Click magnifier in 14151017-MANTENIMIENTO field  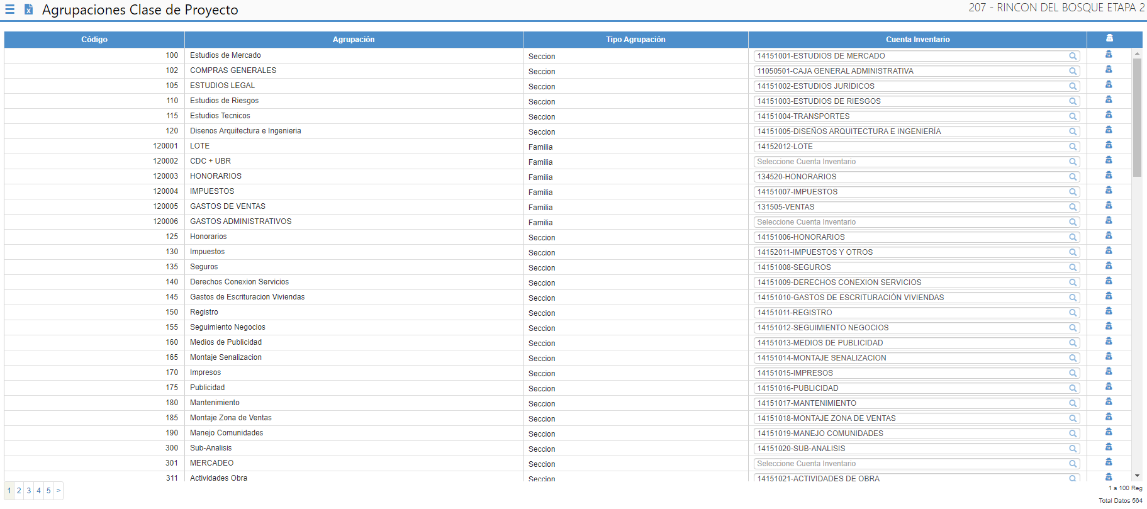point(1073,403)
